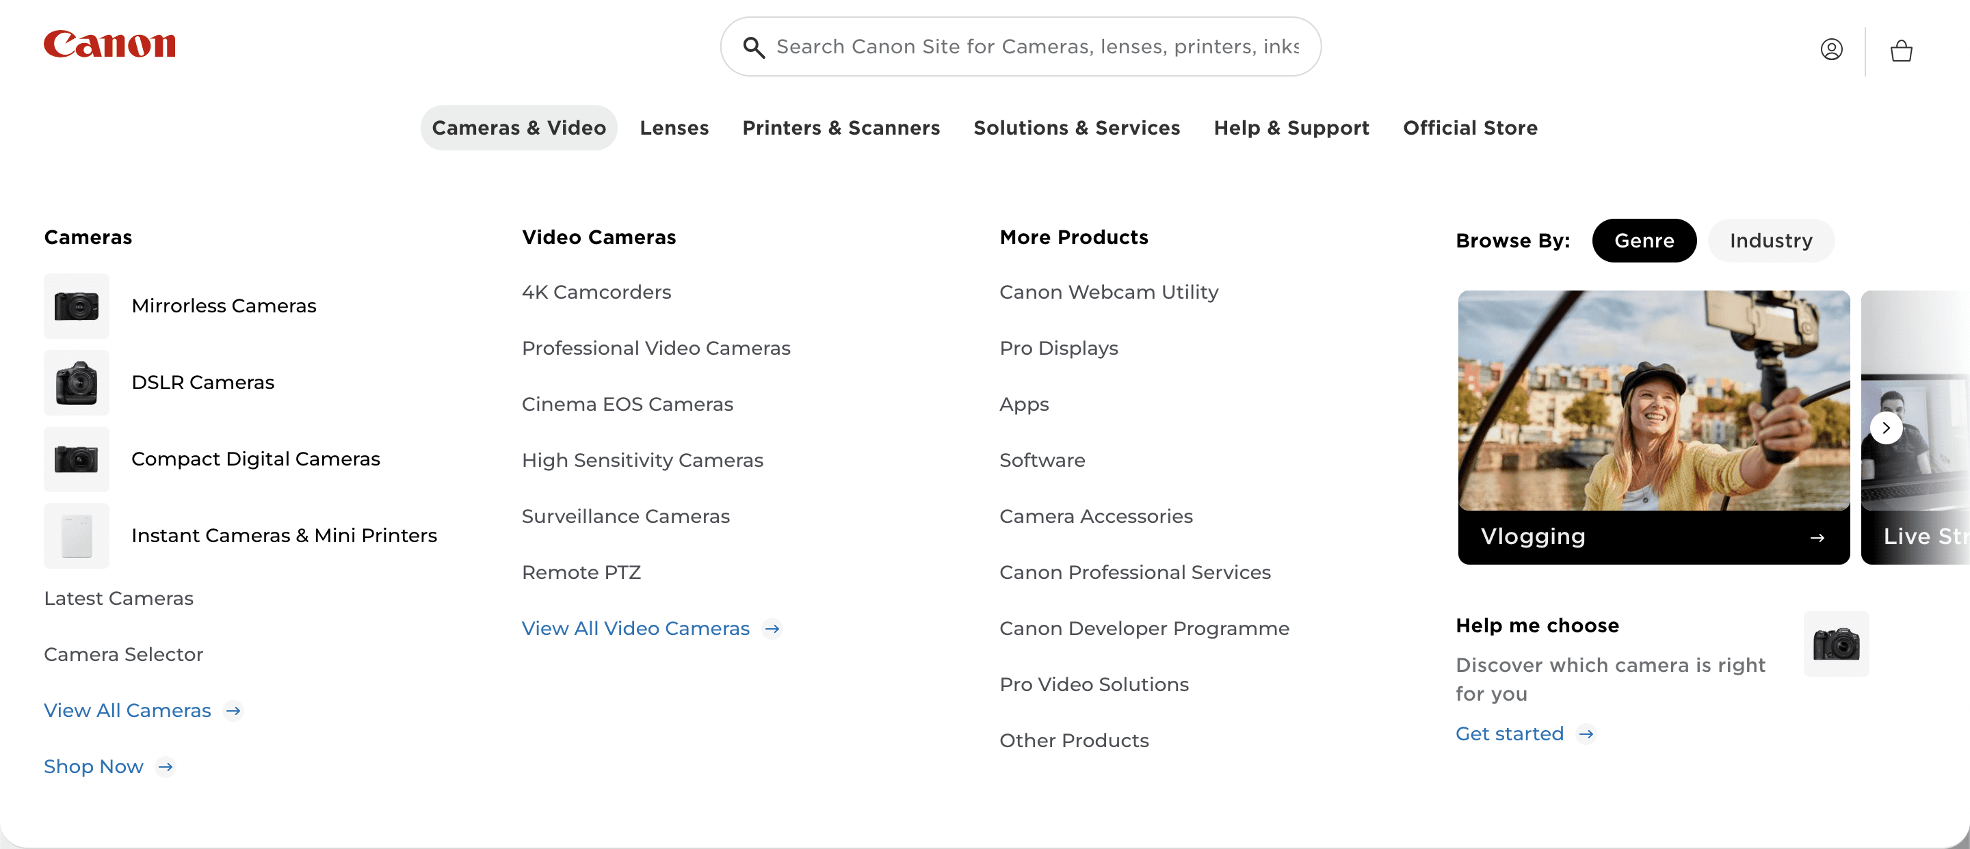This screenshot has width=1970, height=849.
Task: Open the shopping basket icon
Action: [1901, 51]
